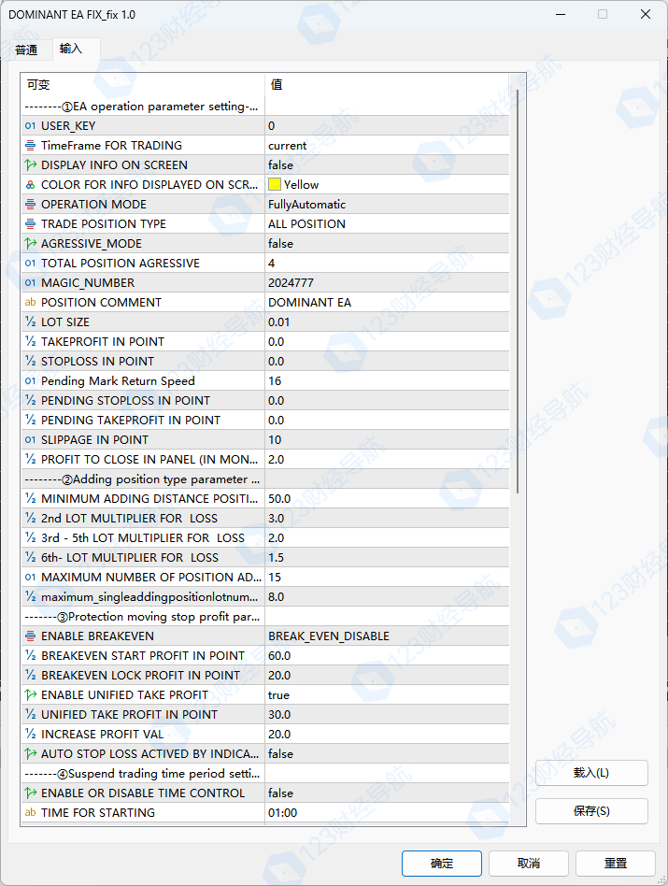The image size is (668, 886).
Task: Click double icon beside MINIMUM ADDING DISTANCE
Action: [x=31, y=498]
